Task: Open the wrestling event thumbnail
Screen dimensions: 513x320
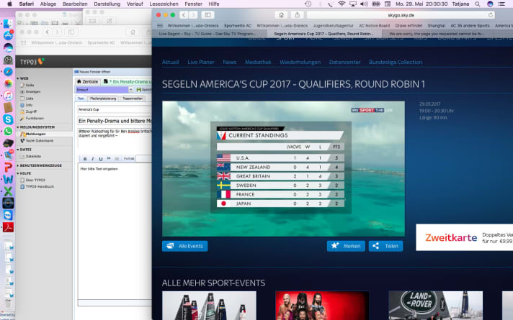Action: click(322, 306)
